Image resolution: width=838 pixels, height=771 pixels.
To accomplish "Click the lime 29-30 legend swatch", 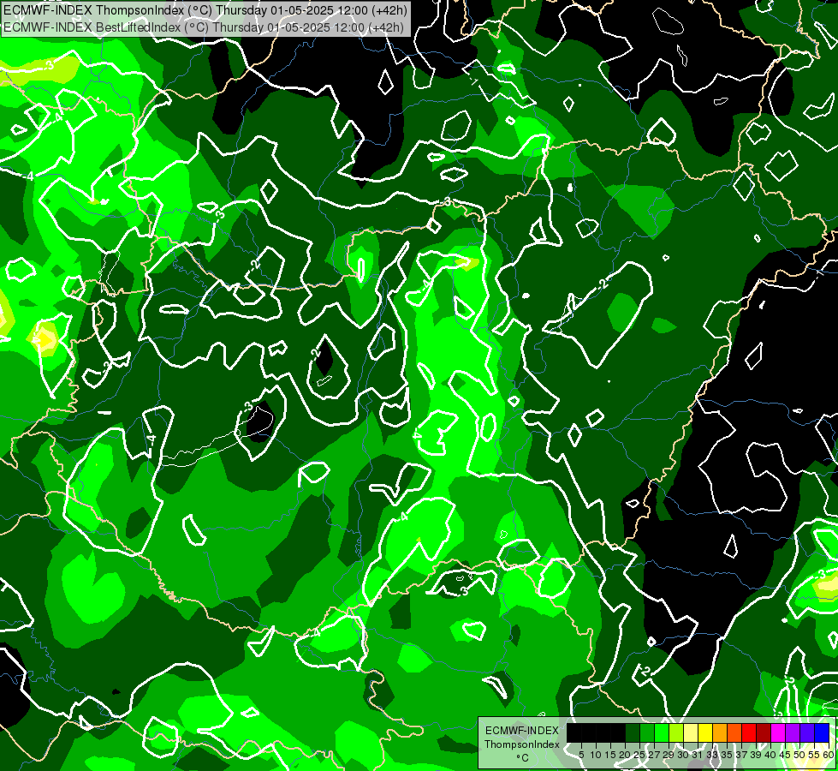I will click(x=676, y=732).
